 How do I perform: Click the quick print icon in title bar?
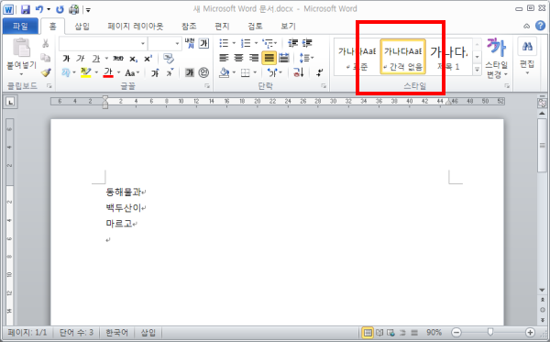[x=73, y=9]
